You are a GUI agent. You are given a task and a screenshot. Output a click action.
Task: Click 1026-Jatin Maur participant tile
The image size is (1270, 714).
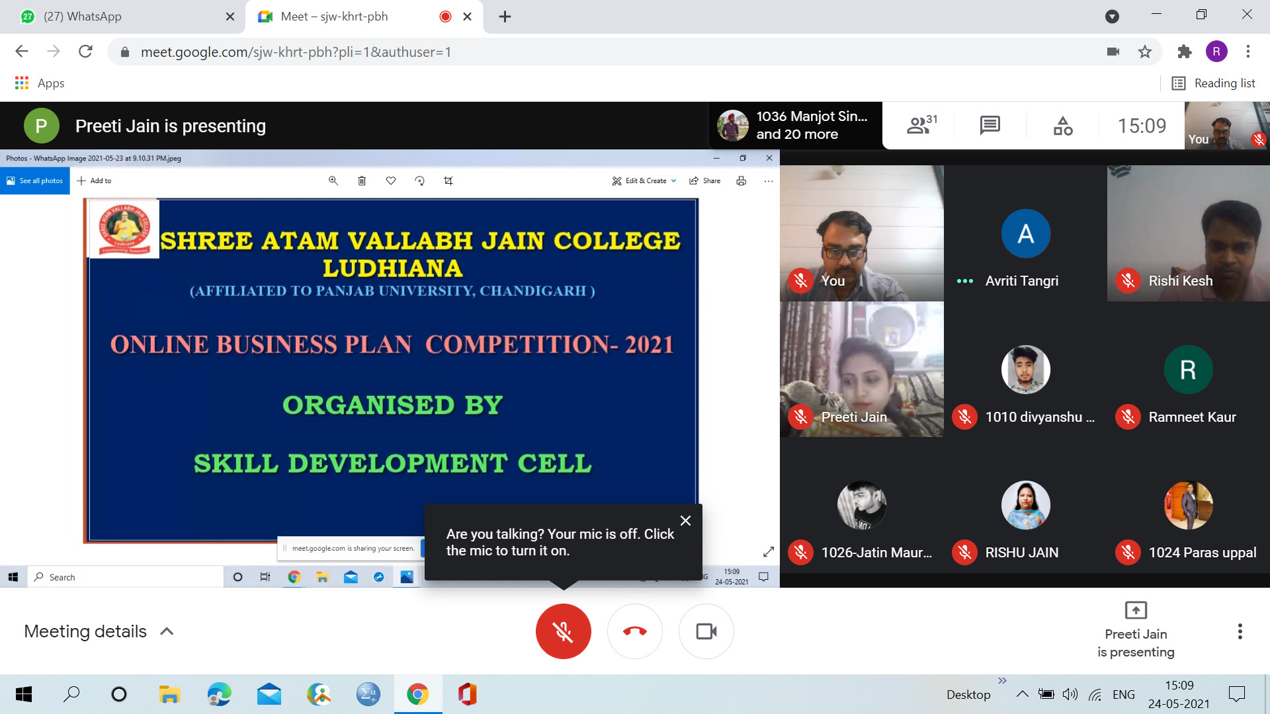tap(862, 505)
